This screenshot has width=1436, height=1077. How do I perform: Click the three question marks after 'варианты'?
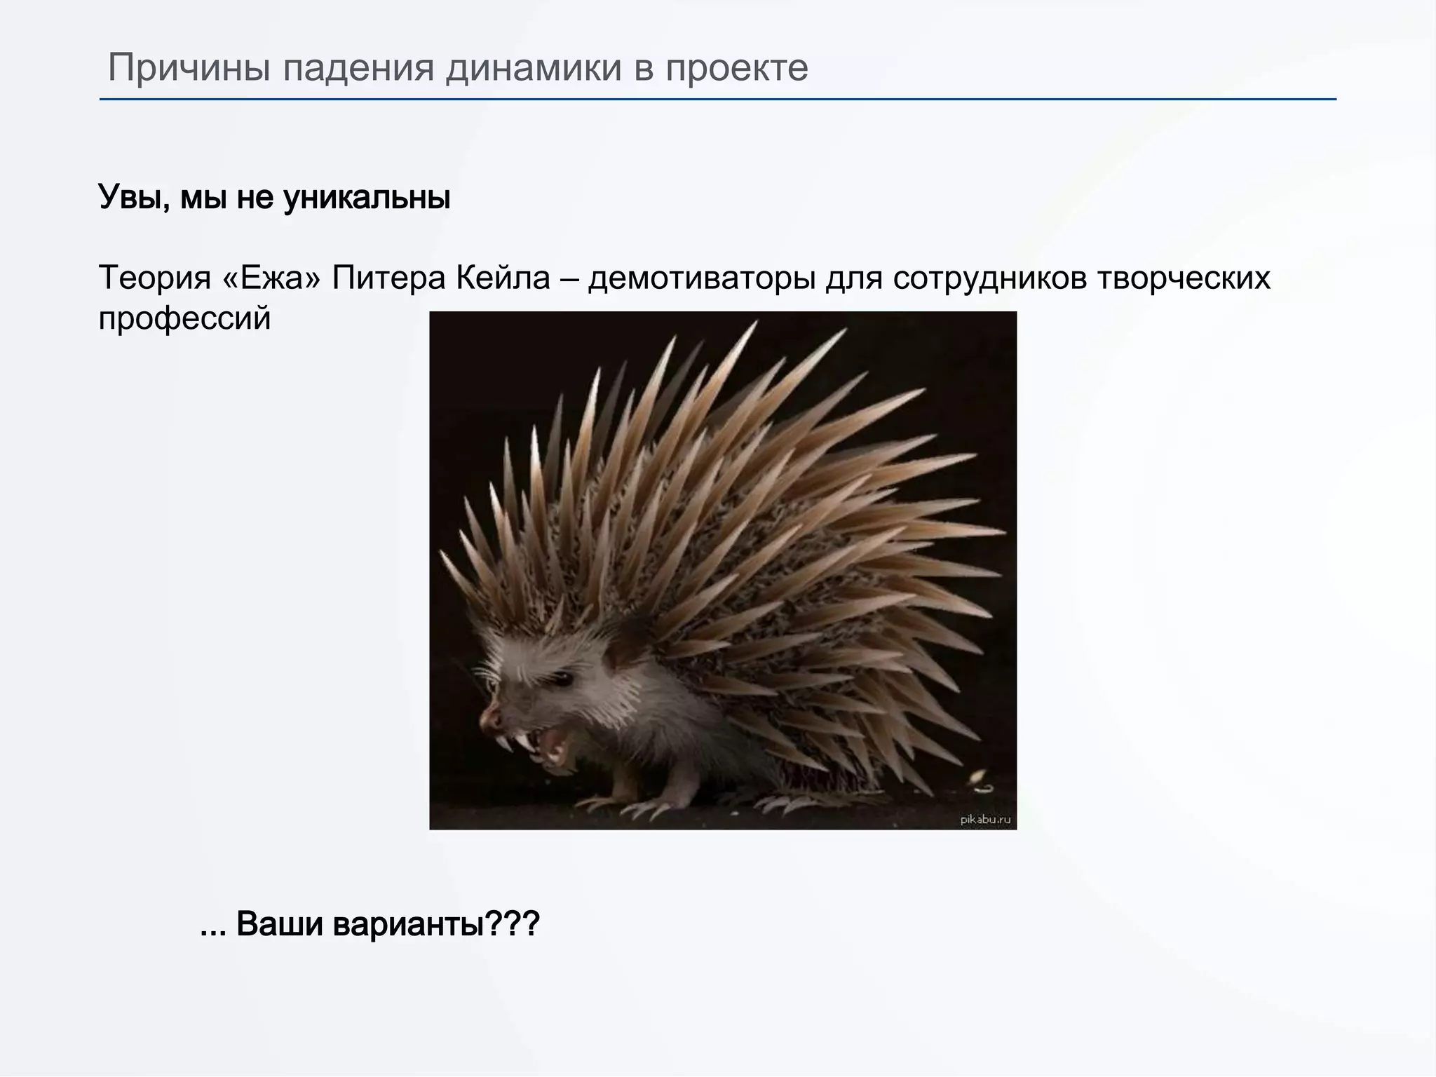pos(513,923)
